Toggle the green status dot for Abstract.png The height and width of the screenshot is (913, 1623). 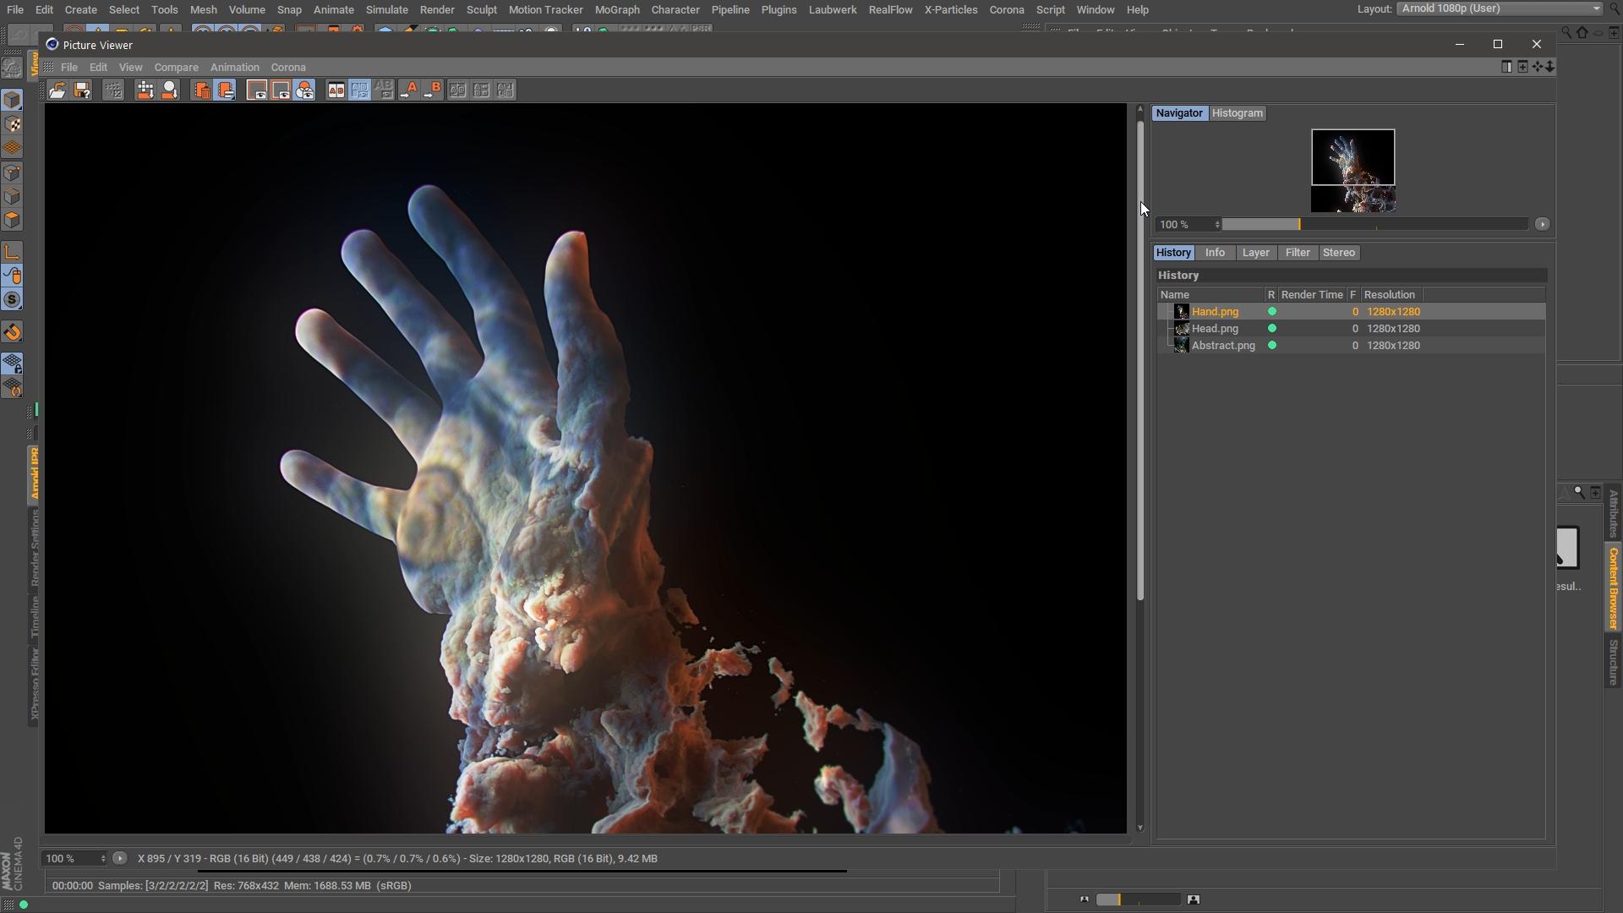coord(1271,346)
